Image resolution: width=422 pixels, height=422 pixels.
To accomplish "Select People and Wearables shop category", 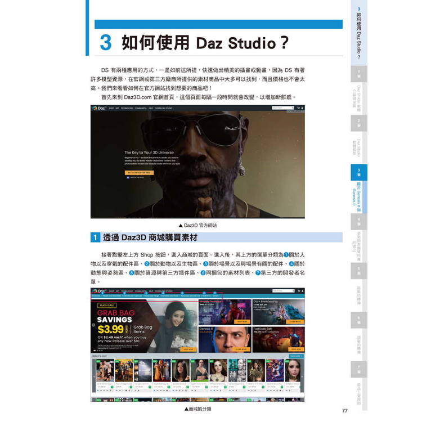I will coord(112,296).
